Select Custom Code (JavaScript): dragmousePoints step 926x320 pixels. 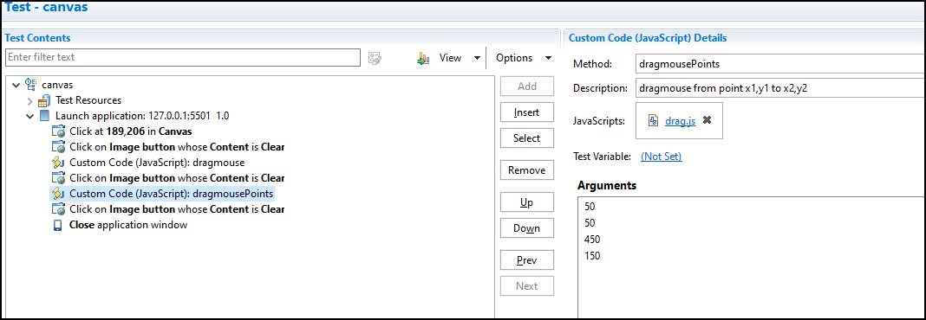[172, 193]
